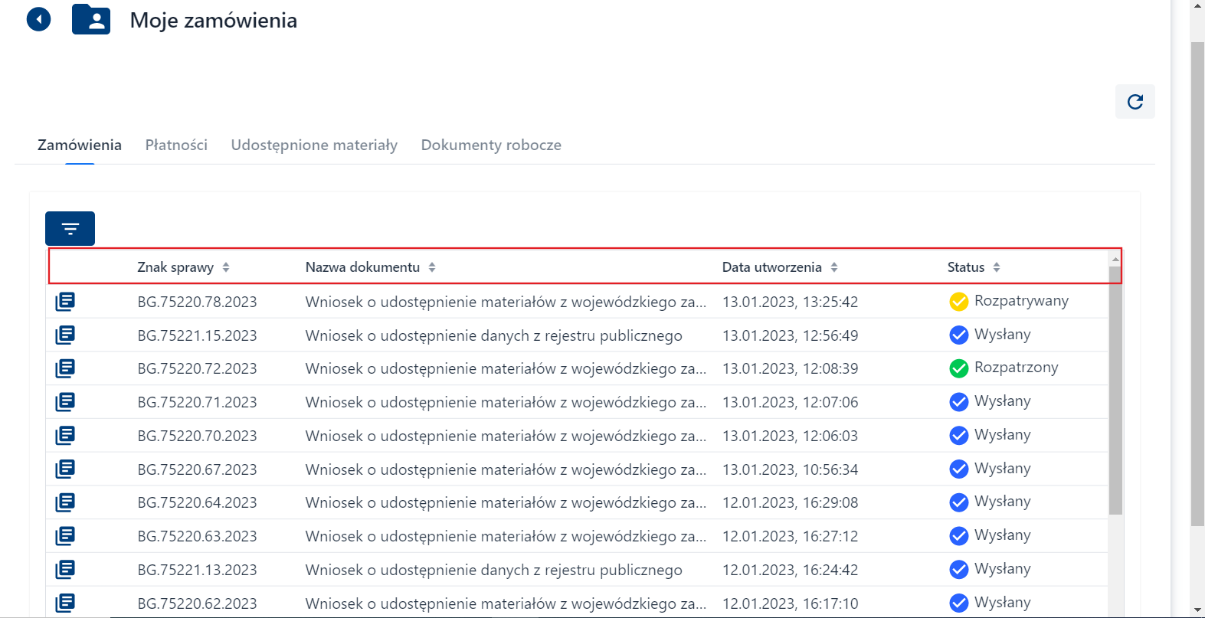Switch to the Płatności tab
The image size is (1205, 618).
(x=176, y=145)
